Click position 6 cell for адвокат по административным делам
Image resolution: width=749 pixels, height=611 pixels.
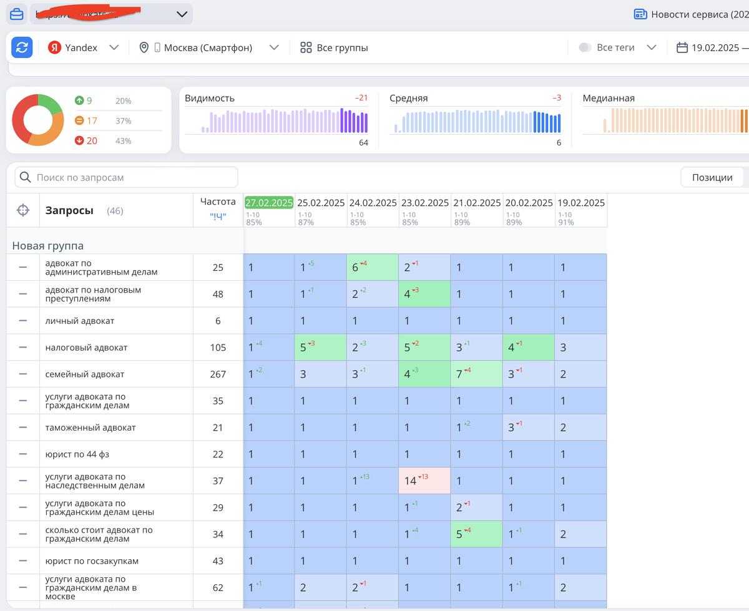click(373, 267)
